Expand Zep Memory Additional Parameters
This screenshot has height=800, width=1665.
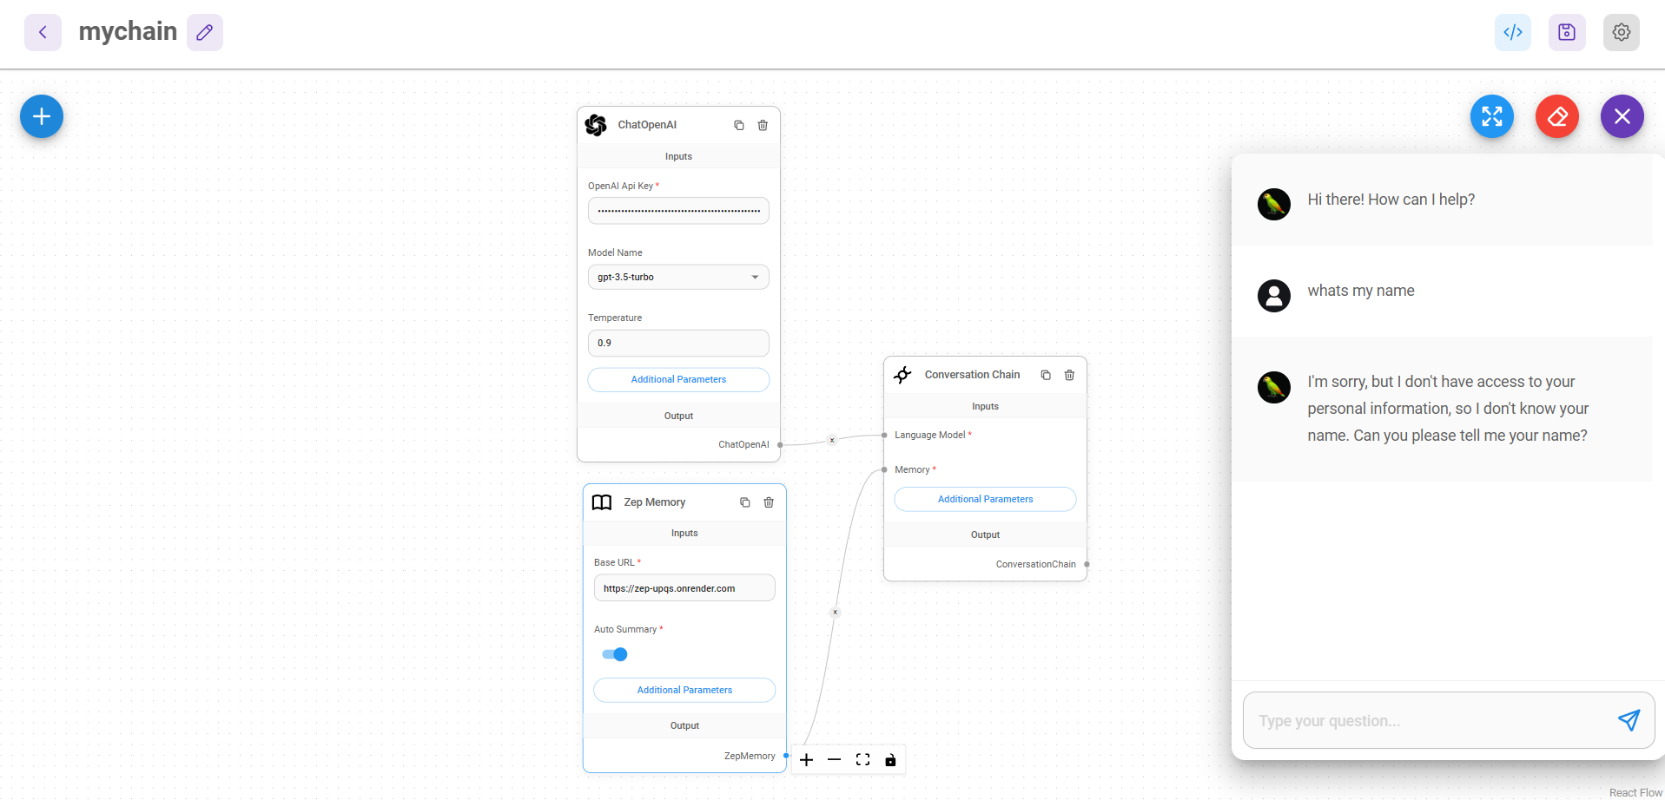coord(684,690)
